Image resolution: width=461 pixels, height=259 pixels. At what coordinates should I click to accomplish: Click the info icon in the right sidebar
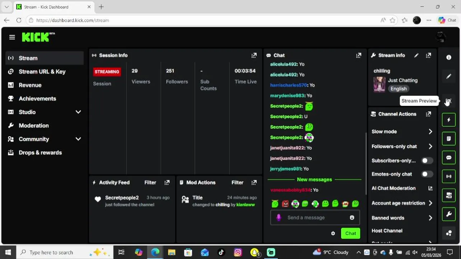pos(449,58)
